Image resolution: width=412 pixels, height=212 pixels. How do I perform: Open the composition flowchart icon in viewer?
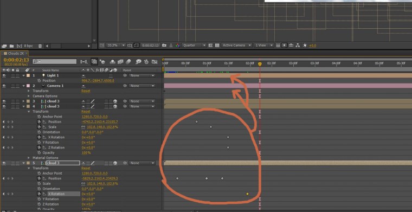point(298,46)
